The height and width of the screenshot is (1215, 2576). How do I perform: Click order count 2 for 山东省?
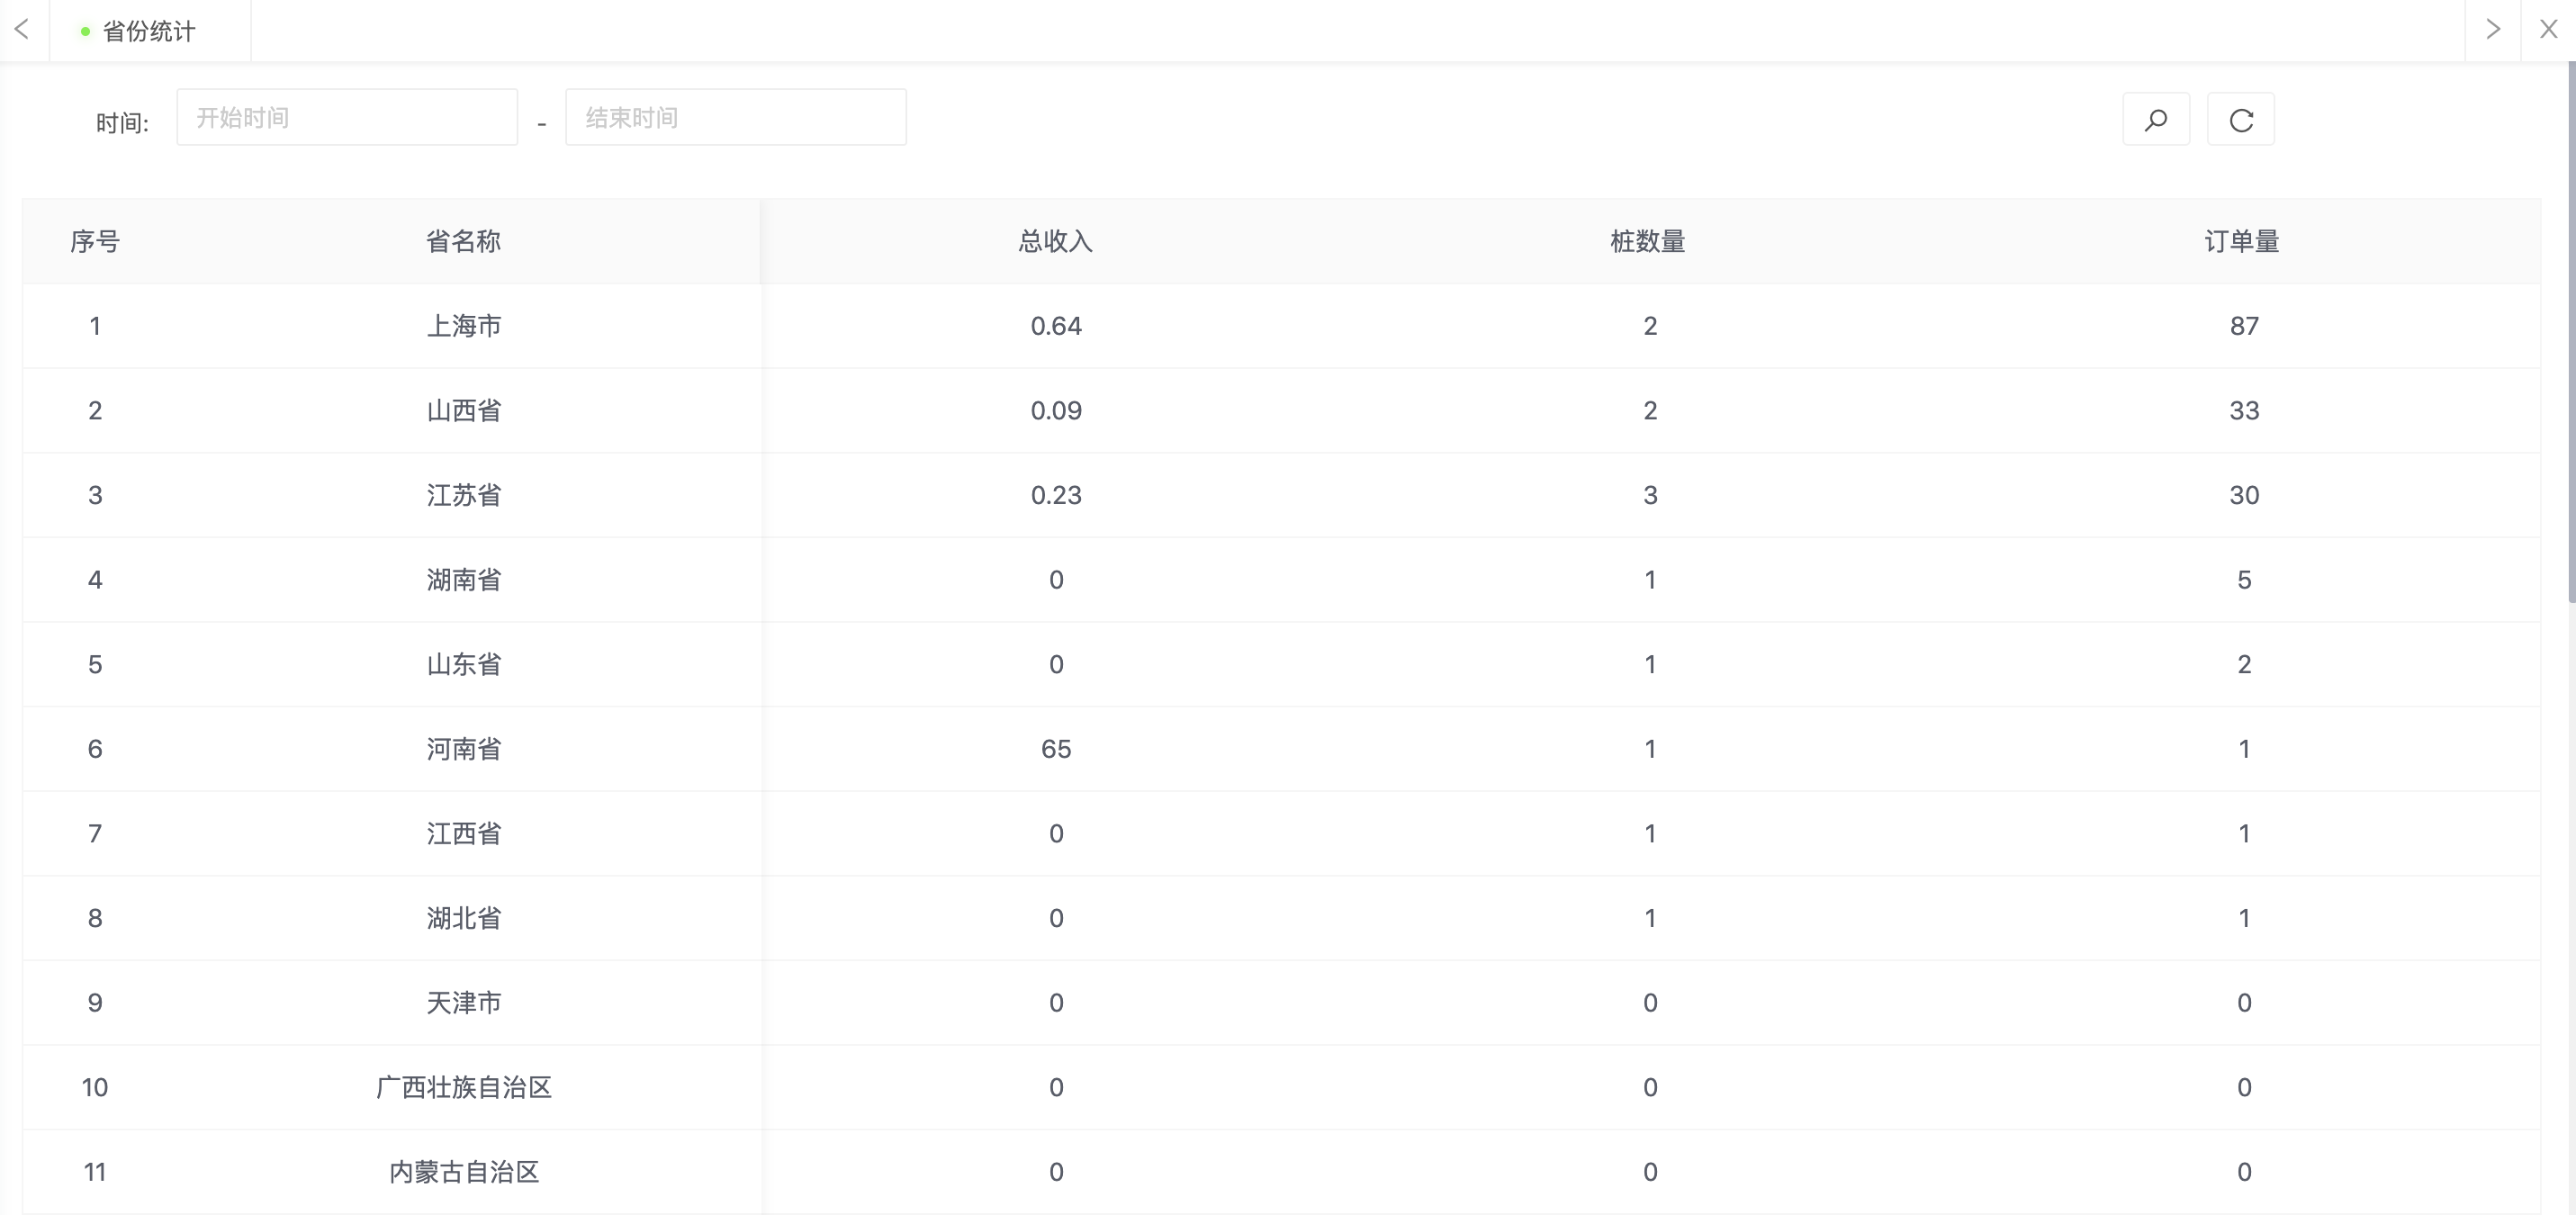pos(2244,665)
